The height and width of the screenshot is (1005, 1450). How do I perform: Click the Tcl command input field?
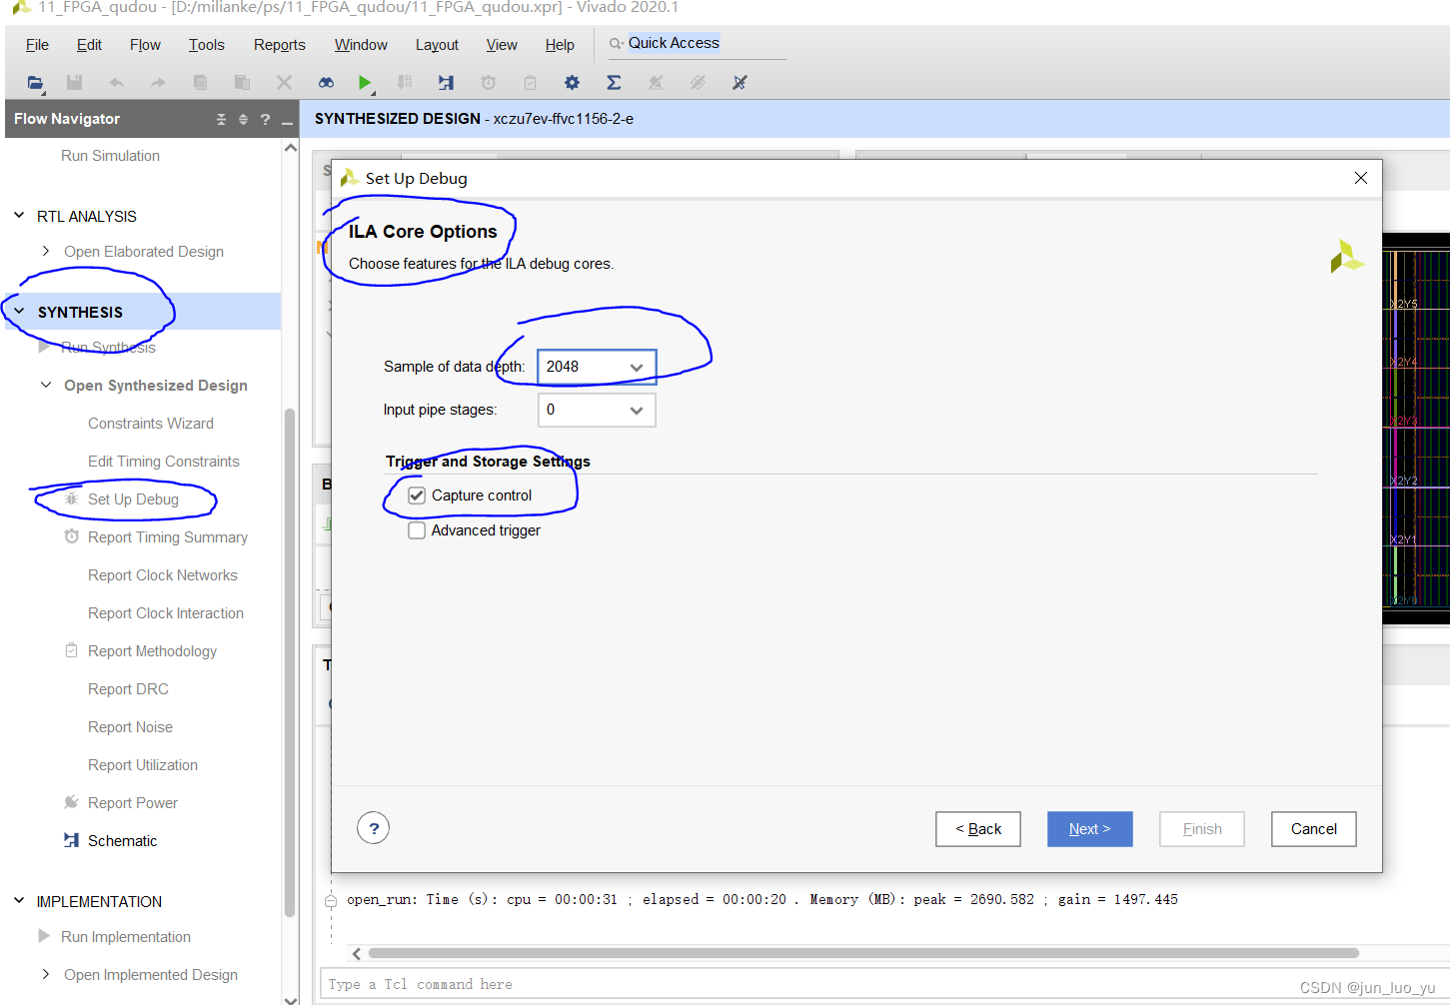(x=884, y=984)
